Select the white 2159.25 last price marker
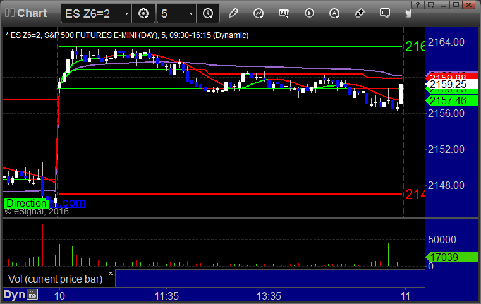 (x=452, y=84)
